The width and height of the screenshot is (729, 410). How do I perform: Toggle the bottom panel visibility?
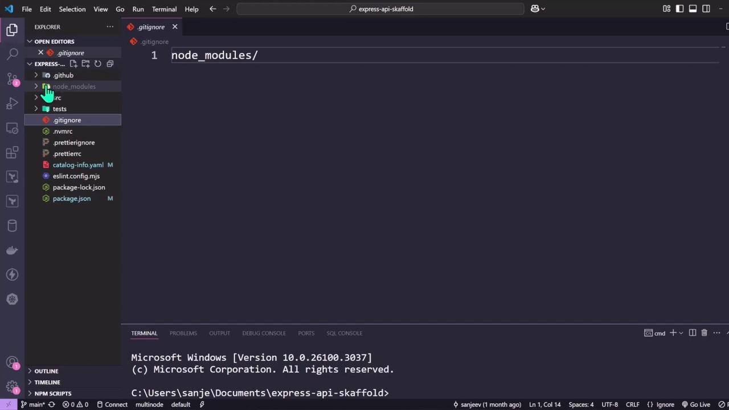[693, 9]
